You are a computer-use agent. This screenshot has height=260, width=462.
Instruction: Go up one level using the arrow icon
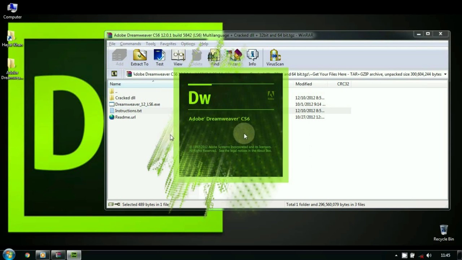[114, 74]
